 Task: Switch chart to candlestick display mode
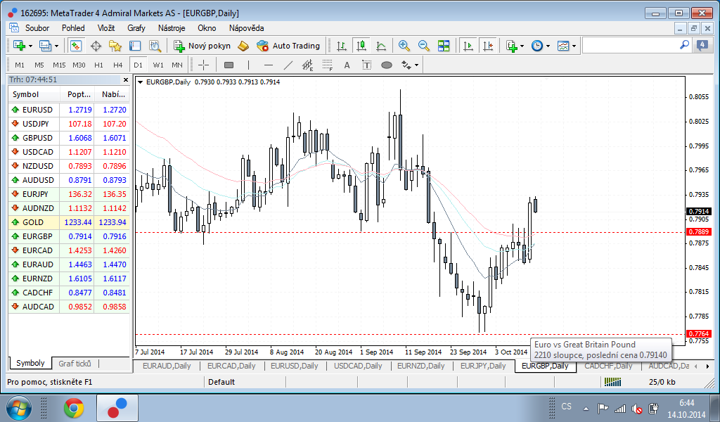click(x=361, y=46)
